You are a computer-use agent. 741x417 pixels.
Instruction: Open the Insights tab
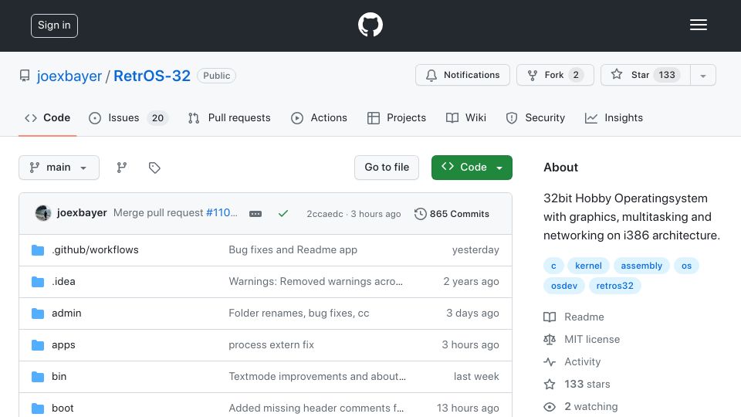tap(614, 117)
